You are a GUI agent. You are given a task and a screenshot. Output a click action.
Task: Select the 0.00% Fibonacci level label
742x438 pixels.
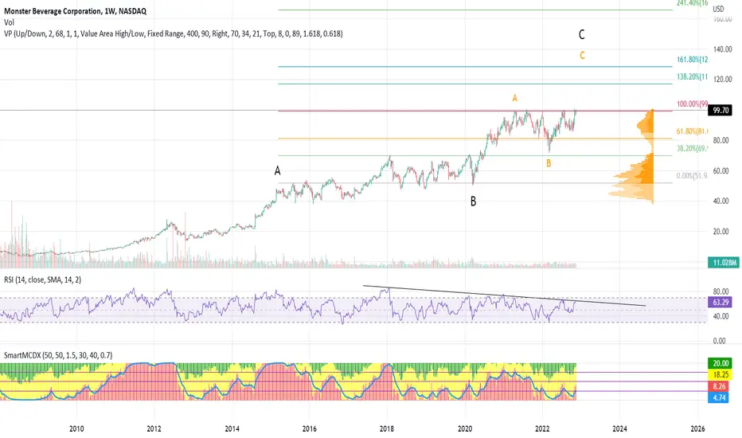coord(693,176)
